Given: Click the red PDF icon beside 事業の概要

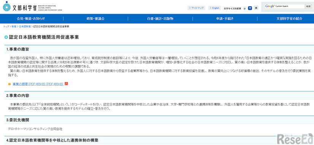Looking at the screenshot, I should [66, 84].
